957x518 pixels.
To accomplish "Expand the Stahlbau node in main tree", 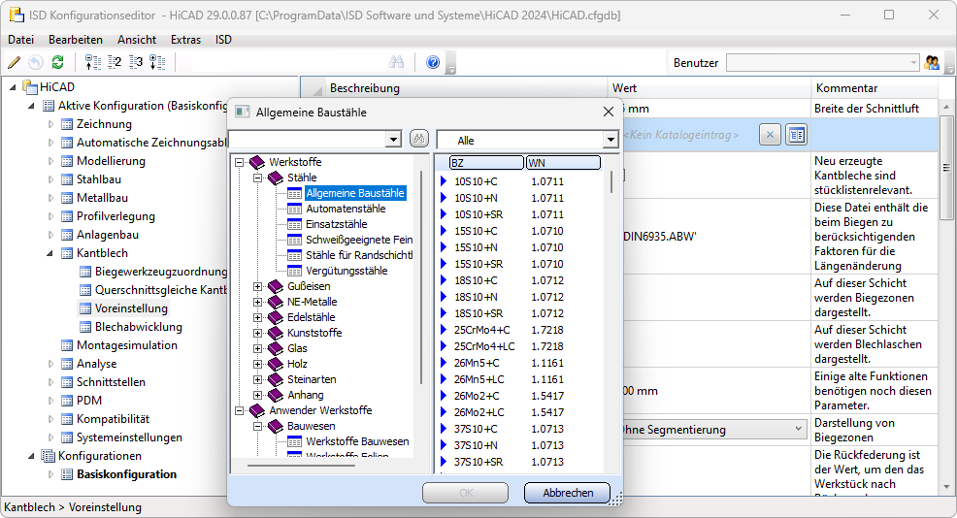I will click(x=50, y=179).
